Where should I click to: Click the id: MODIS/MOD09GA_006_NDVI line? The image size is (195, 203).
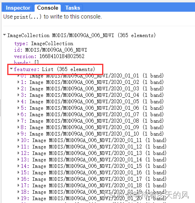pyautogui.click(x=51, y=50)
